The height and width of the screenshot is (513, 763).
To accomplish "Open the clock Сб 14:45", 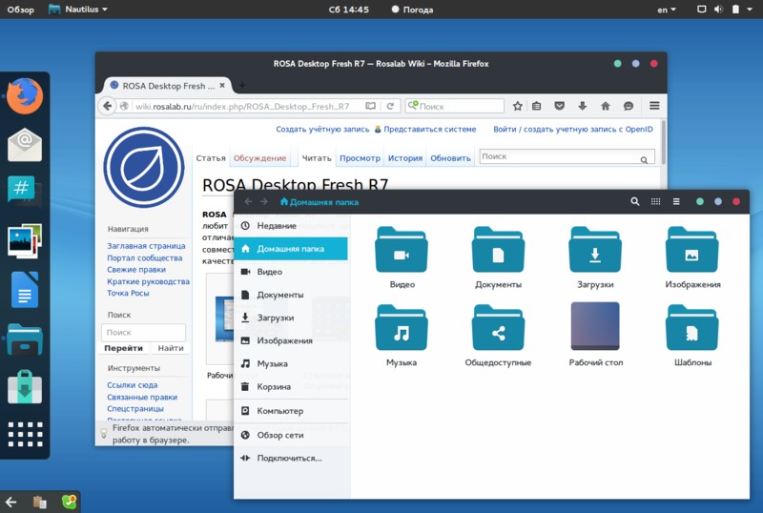I will pos(348,10).
